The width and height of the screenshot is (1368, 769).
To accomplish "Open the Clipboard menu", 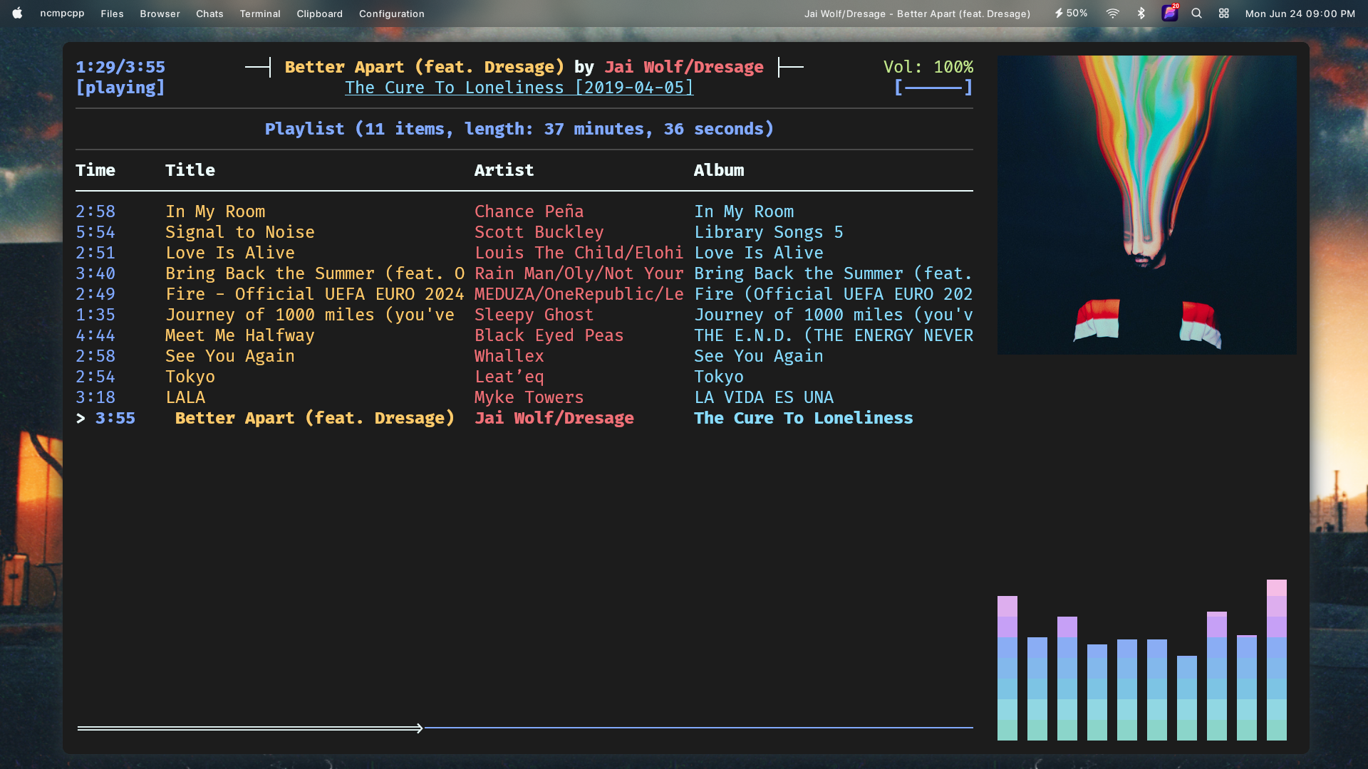I will pos(319,14).
